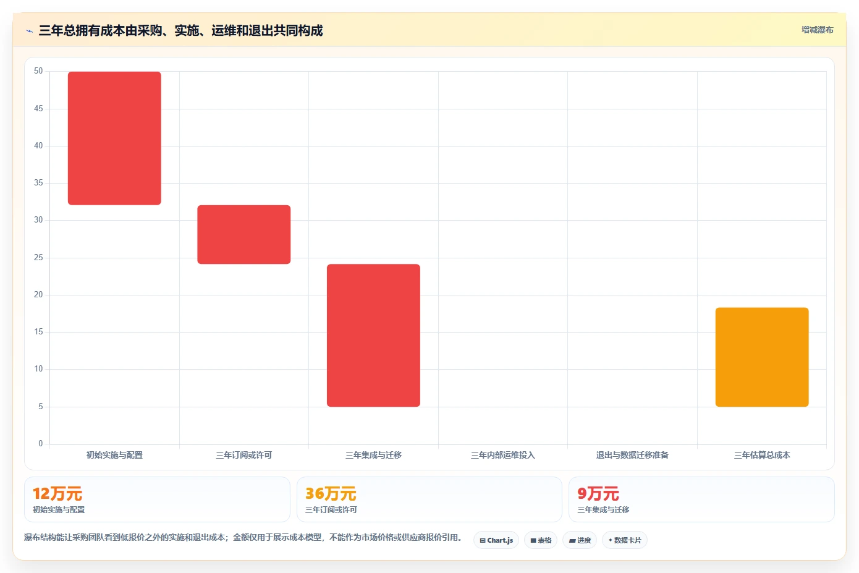The image size is (859, 573).
Task: Click the y-axis value 45
Action: pyautogui.click(x=38, y=109)
